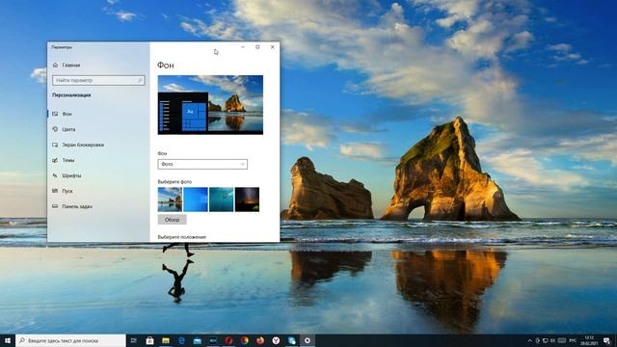Open the Windows Start menu button
The height and width of the screenshot is (347, 617).
pyautogui.click(x=8, y=340)
